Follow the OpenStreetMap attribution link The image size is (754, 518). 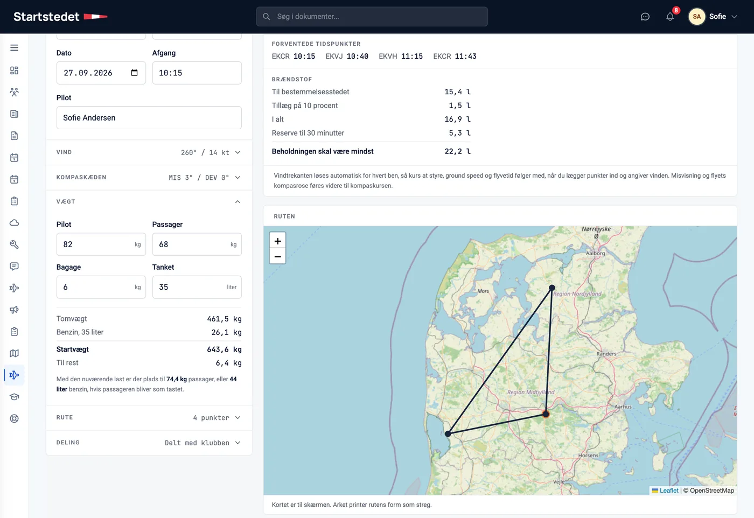click(x=712, y=491)
